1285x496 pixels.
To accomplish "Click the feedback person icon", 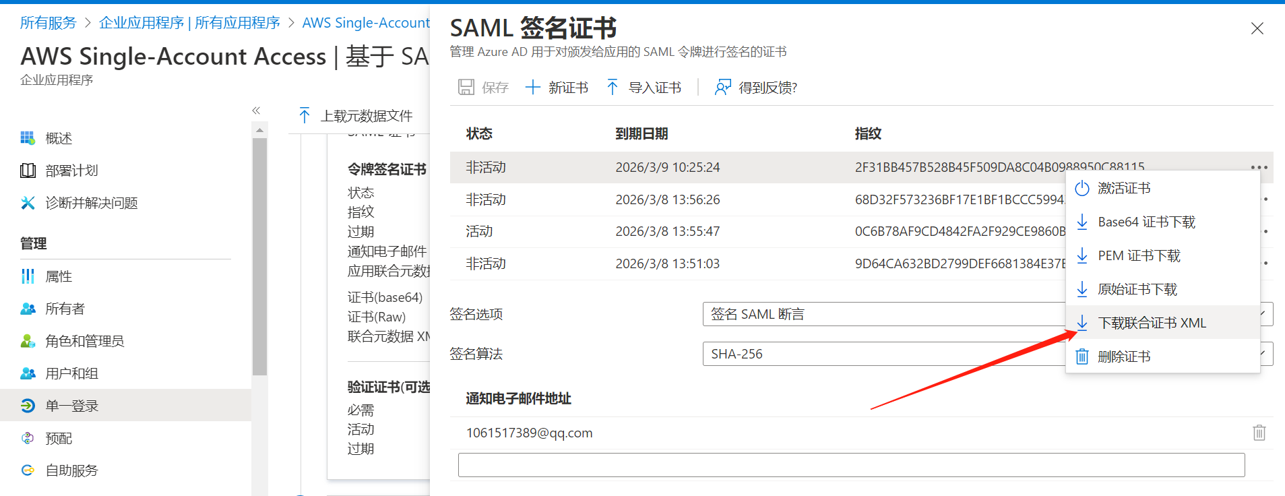I will (722, 87).
